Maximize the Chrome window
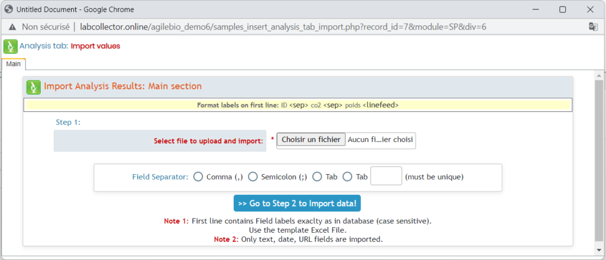This screenshot has width=606, height=260. coord(563,9)
